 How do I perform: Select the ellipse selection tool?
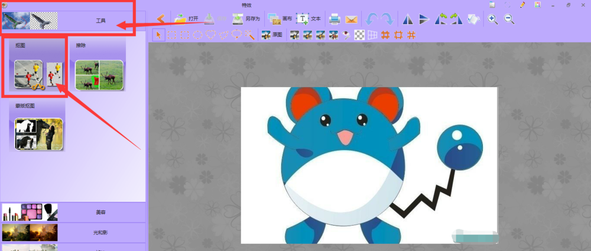[197, 35]
